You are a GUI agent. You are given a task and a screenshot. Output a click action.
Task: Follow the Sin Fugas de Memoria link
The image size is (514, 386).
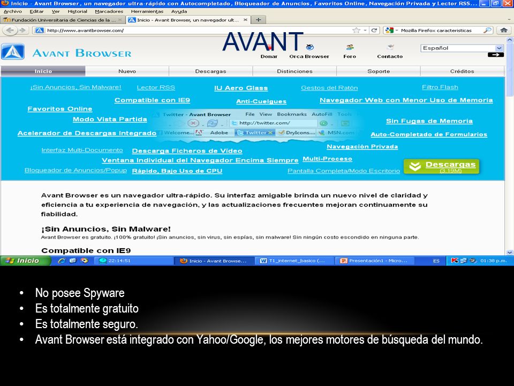click(429, 121)
